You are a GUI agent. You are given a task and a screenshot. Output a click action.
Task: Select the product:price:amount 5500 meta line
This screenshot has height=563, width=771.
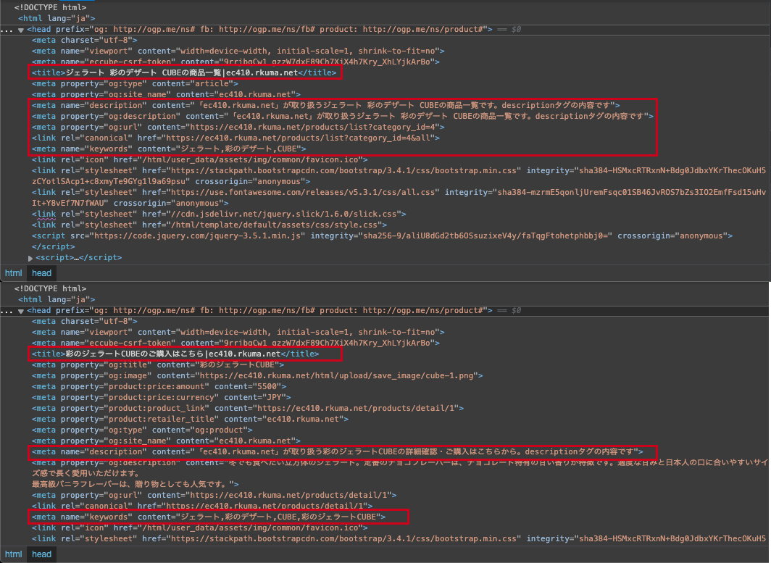coord(159,386)
